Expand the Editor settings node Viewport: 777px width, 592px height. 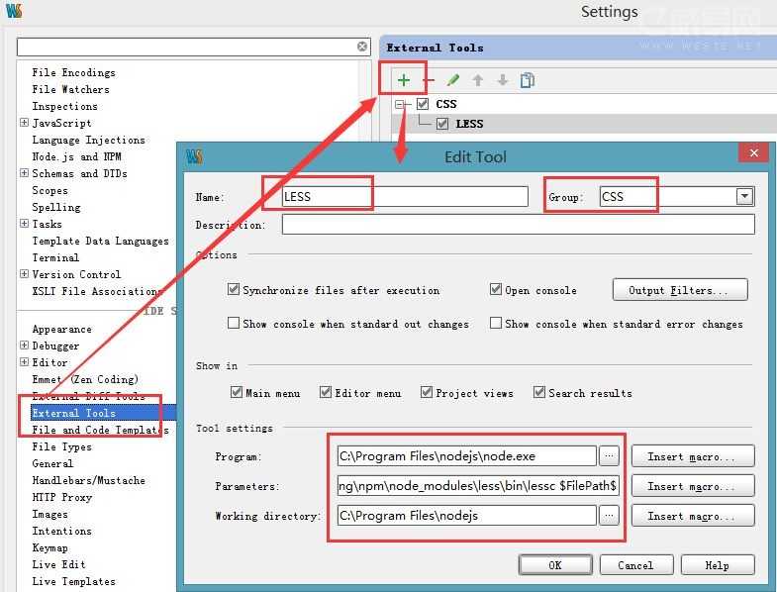click(x=24, y=362)
